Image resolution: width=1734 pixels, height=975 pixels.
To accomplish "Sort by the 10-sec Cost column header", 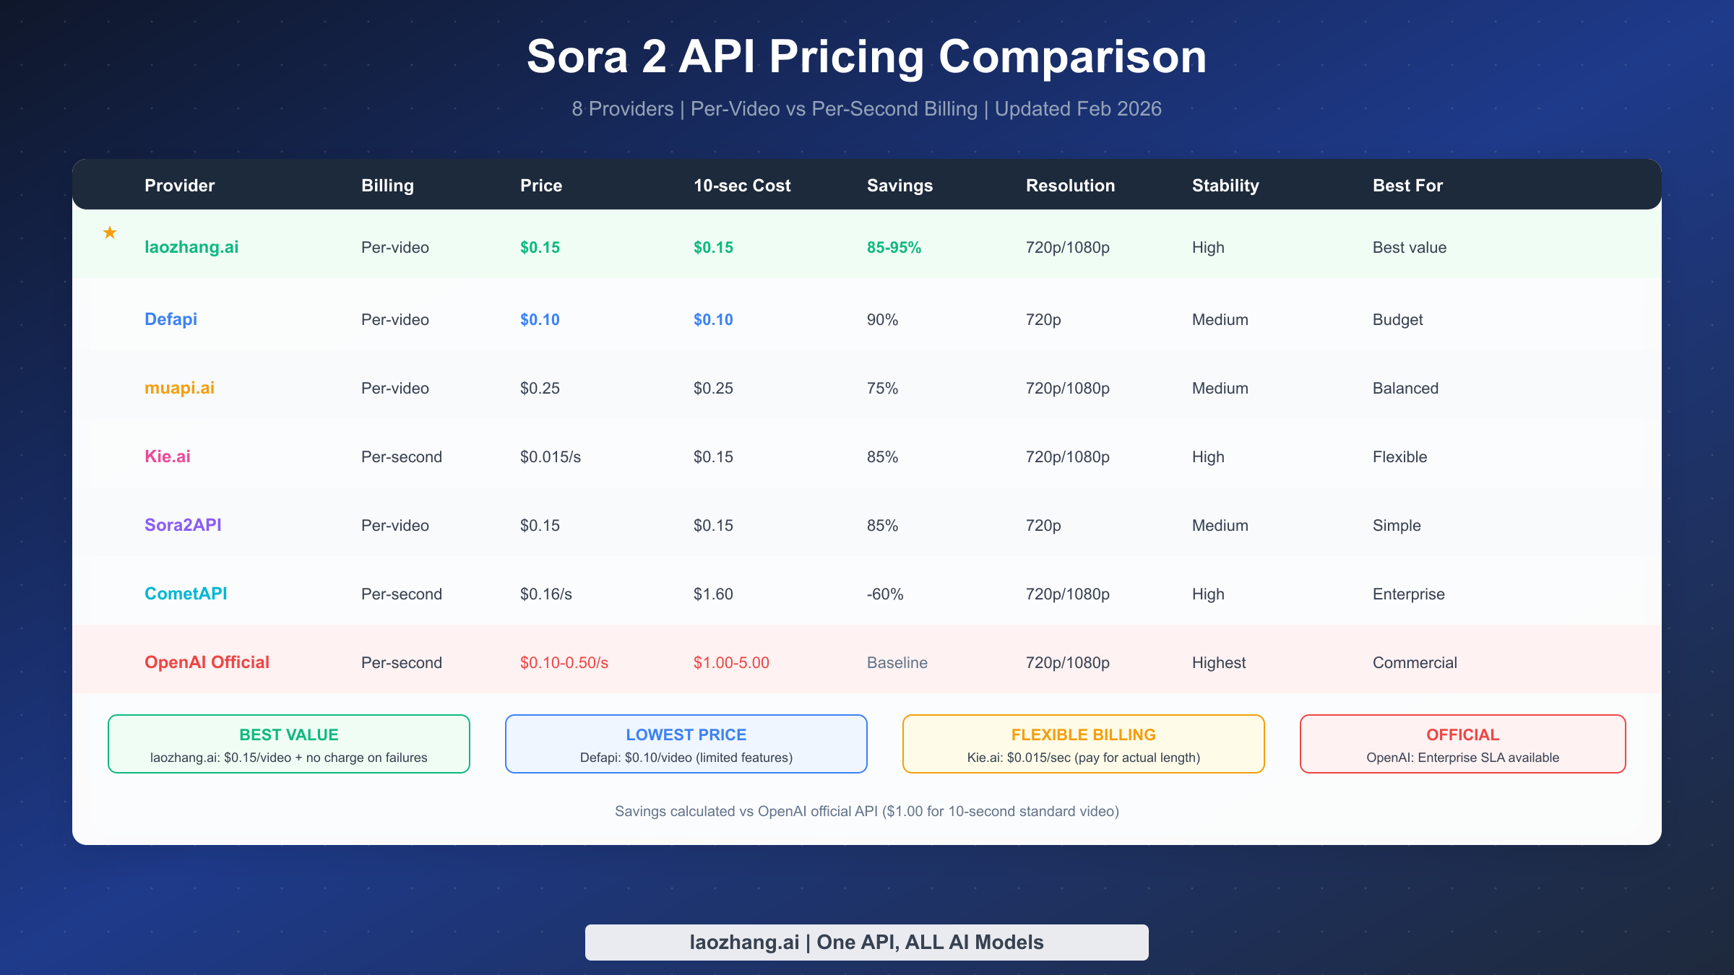I will pos(741,186).
